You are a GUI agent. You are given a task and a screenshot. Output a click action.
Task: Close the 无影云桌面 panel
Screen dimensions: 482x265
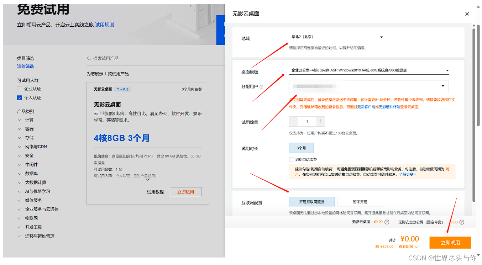click(467, 14)
